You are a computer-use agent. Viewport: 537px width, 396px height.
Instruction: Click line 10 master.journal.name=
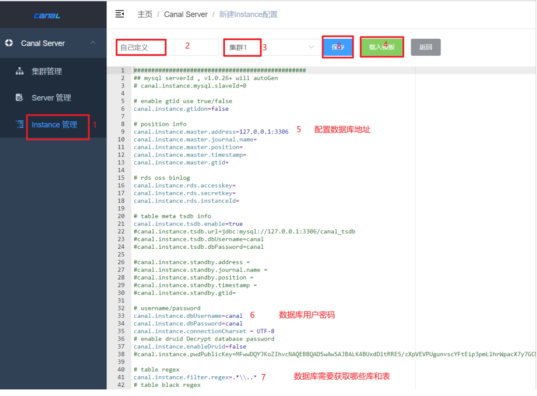195,139
